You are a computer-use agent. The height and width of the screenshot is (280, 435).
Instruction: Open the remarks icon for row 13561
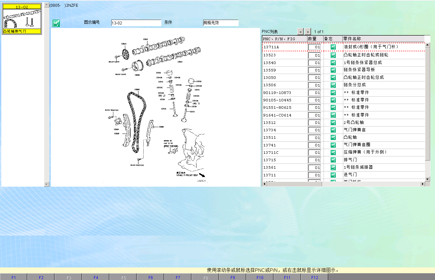(x=333, y=167)
